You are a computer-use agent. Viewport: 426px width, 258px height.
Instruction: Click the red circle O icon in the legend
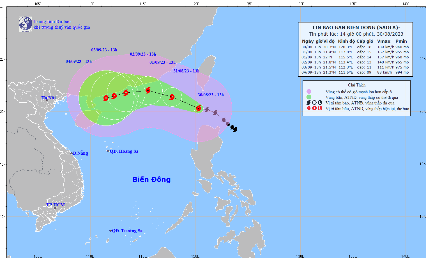coord(314,108)
